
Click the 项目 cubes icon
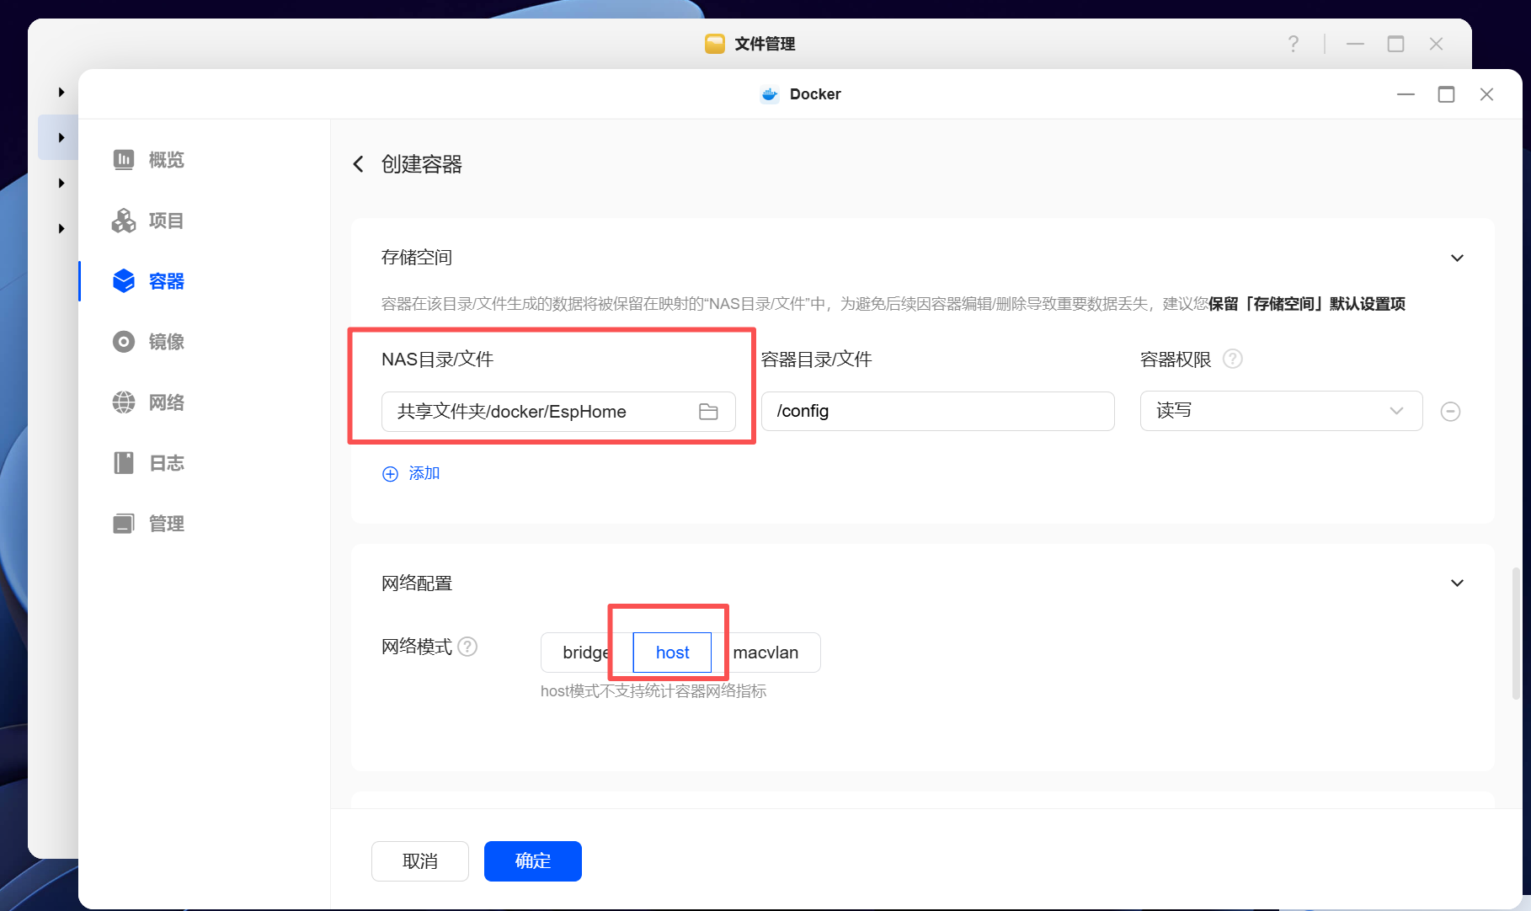coord(124,221)
